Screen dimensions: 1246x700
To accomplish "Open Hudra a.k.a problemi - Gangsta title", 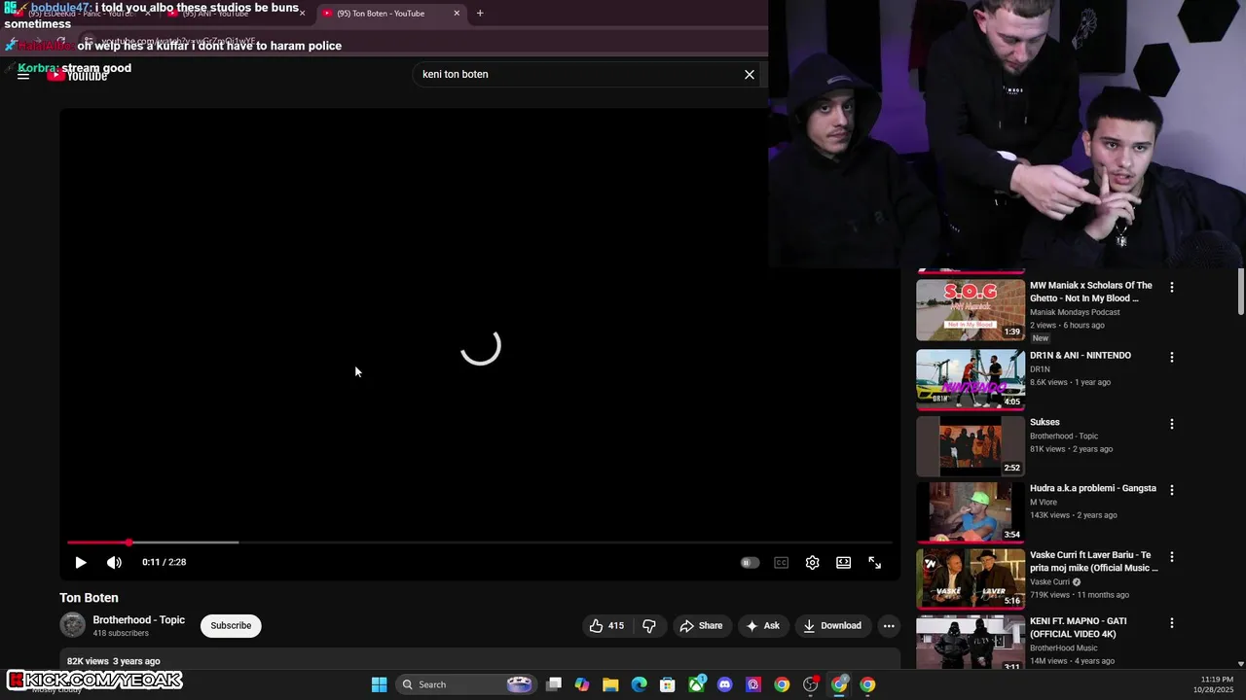I will [1093, 488].
